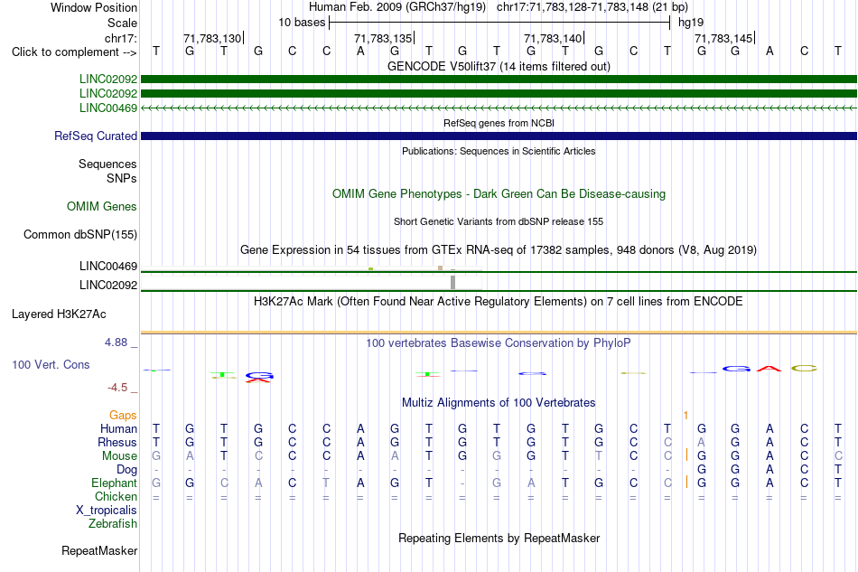Click 'Multiz Alignments of 100 Vertebrates' title

tap(499, 403)
